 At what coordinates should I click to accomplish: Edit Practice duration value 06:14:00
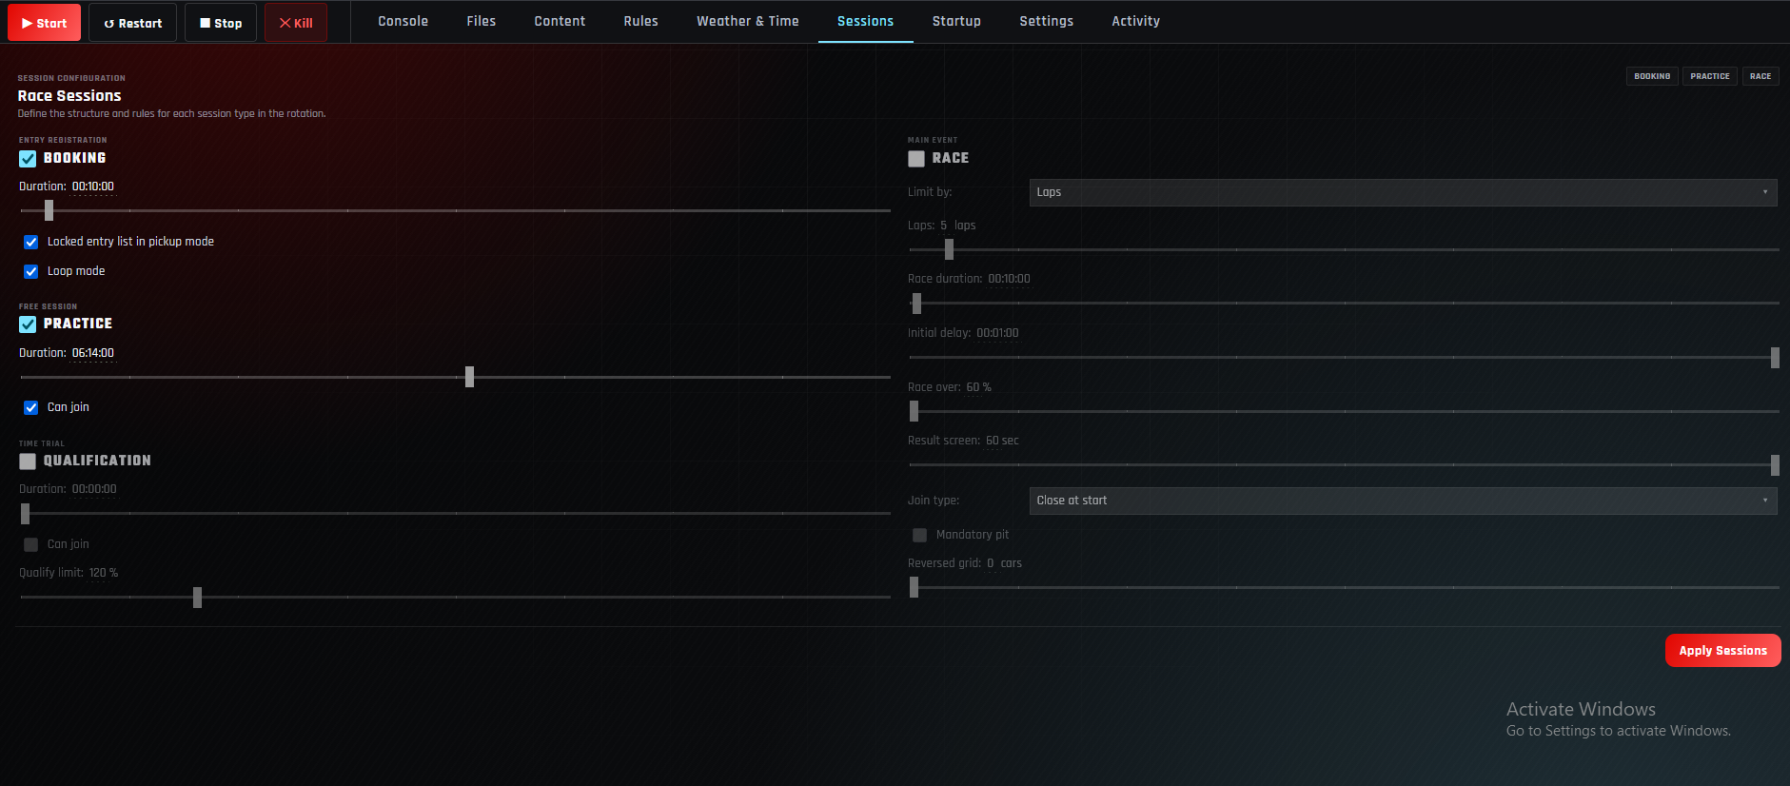tap(93, 353)
